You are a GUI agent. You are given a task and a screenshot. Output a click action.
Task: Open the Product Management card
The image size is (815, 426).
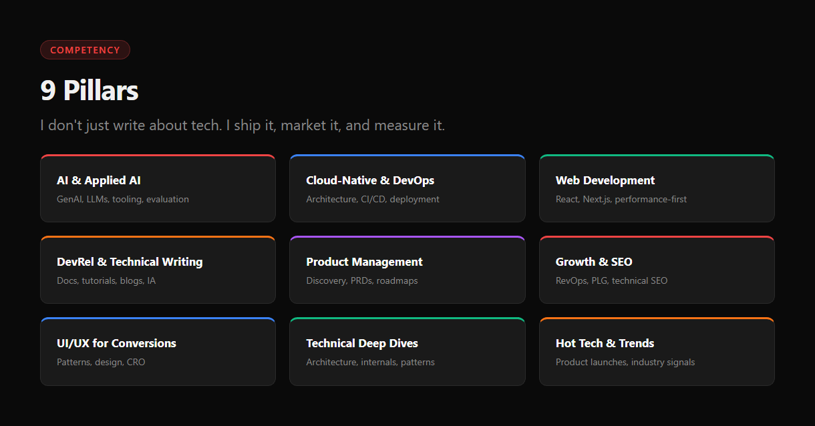[x=407, y=270]
